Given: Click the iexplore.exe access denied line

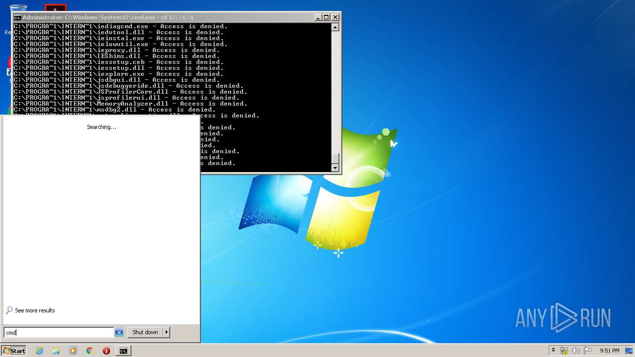Looking at the screenshot, I should [x=119, y=74].
